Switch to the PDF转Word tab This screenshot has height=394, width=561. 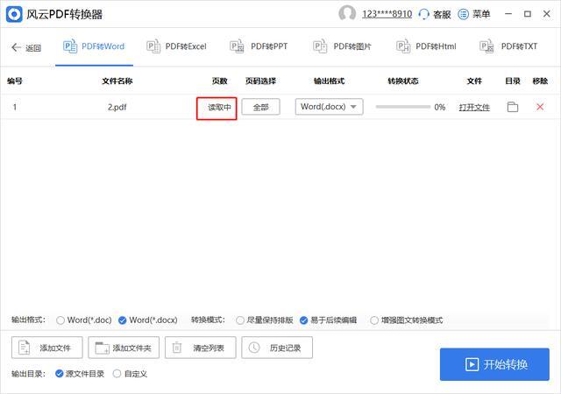(94, 46)
